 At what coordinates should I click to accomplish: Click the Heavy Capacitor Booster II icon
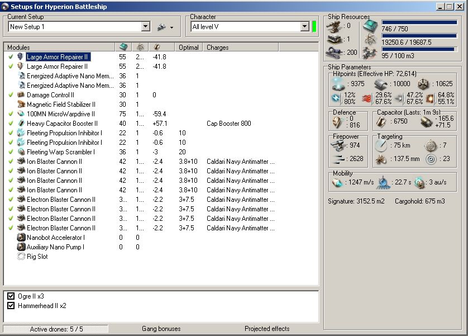21,124
